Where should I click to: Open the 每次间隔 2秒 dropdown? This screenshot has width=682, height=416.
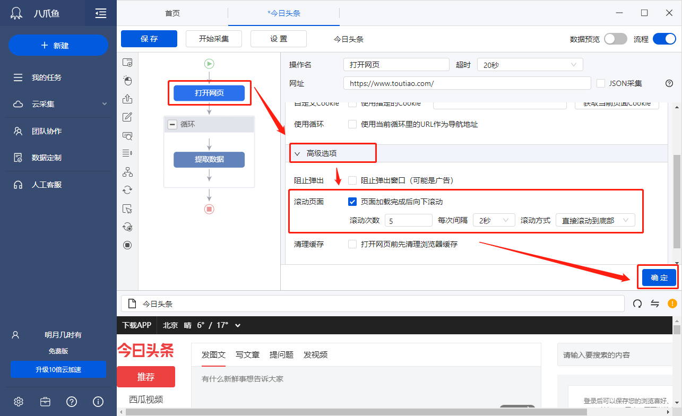494,220
